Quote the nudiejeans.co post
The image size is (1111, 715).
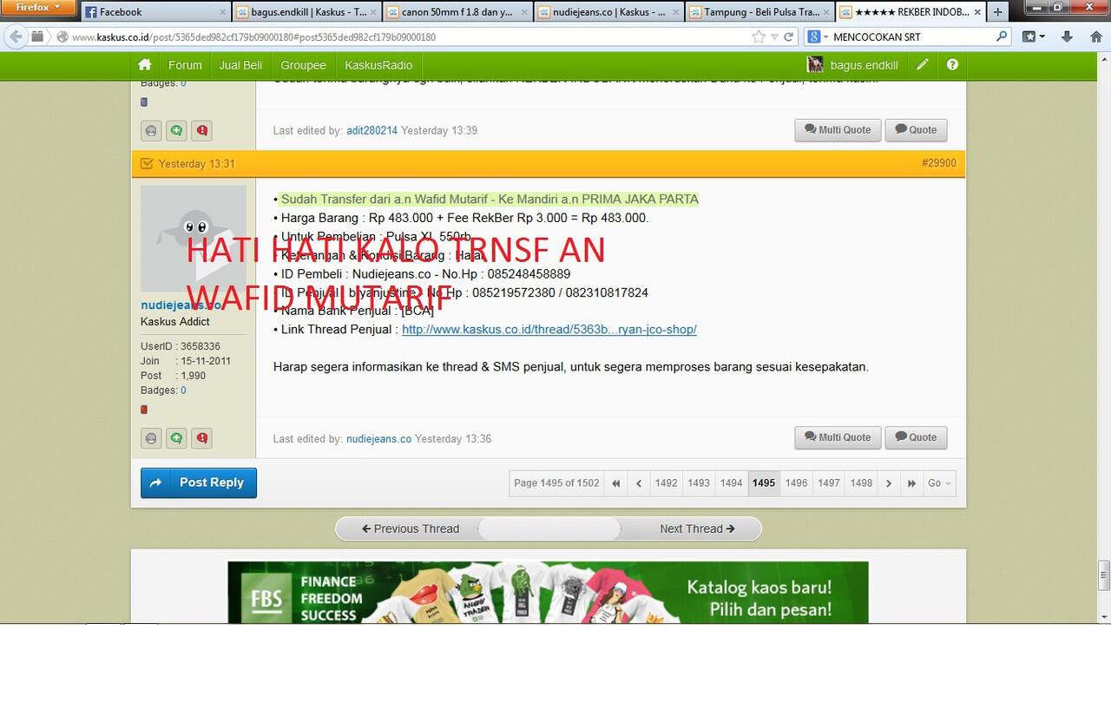pyautogui.click(x=916, y=437)
